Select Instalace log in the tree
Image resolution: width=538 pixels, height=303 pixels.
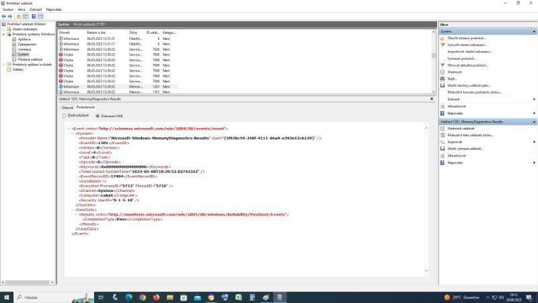[24, 49]
